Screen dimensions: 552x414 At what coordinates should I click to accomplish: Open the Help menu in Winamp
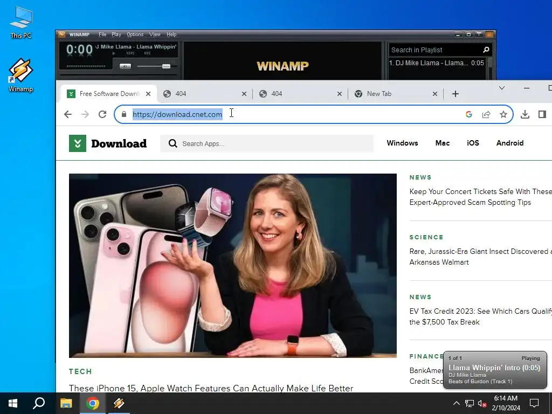171,34
